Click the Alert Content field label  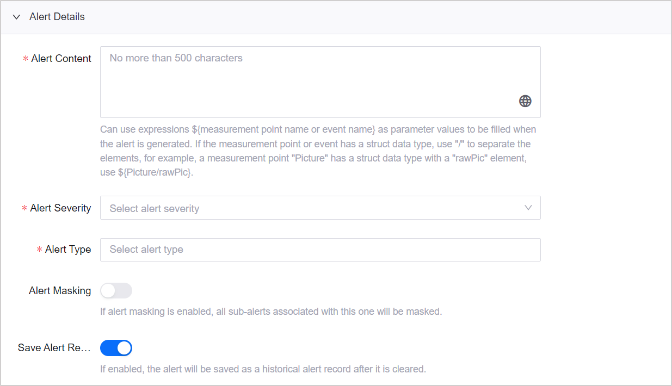(61, 59)
